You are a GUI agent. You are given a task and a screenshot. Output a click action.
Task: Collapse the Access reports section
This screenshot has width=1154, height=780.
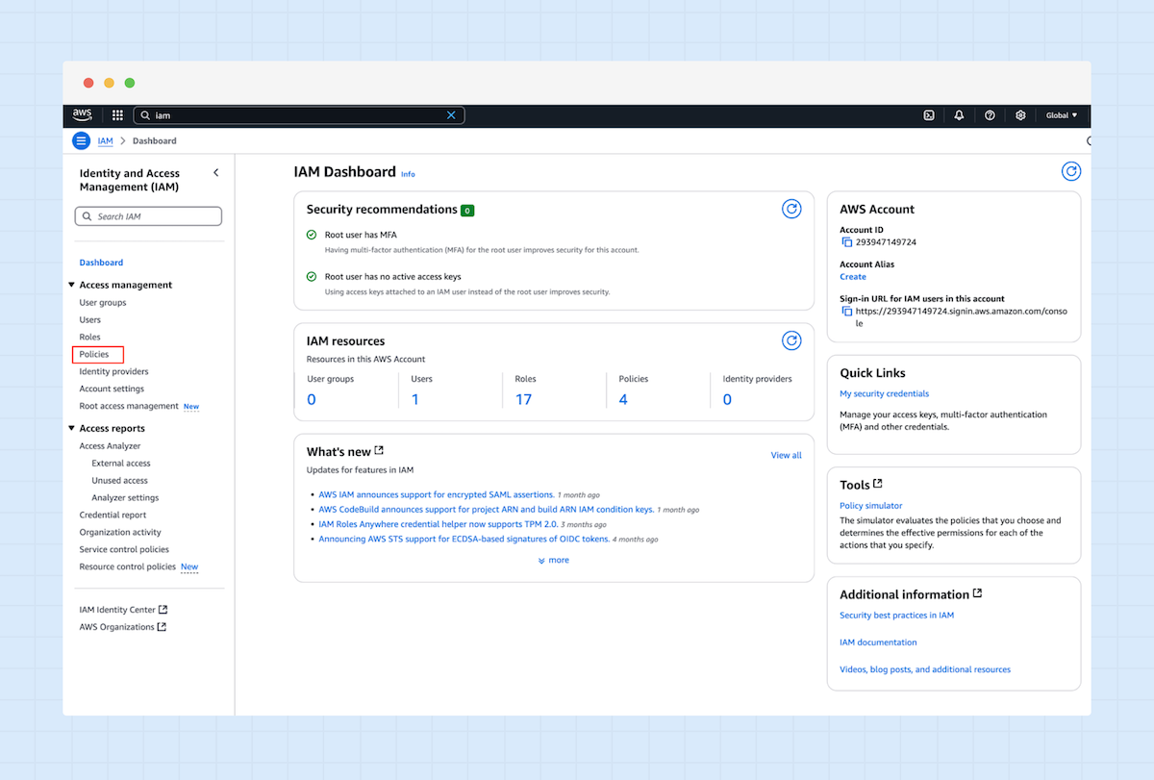click(x=71, y=429)
